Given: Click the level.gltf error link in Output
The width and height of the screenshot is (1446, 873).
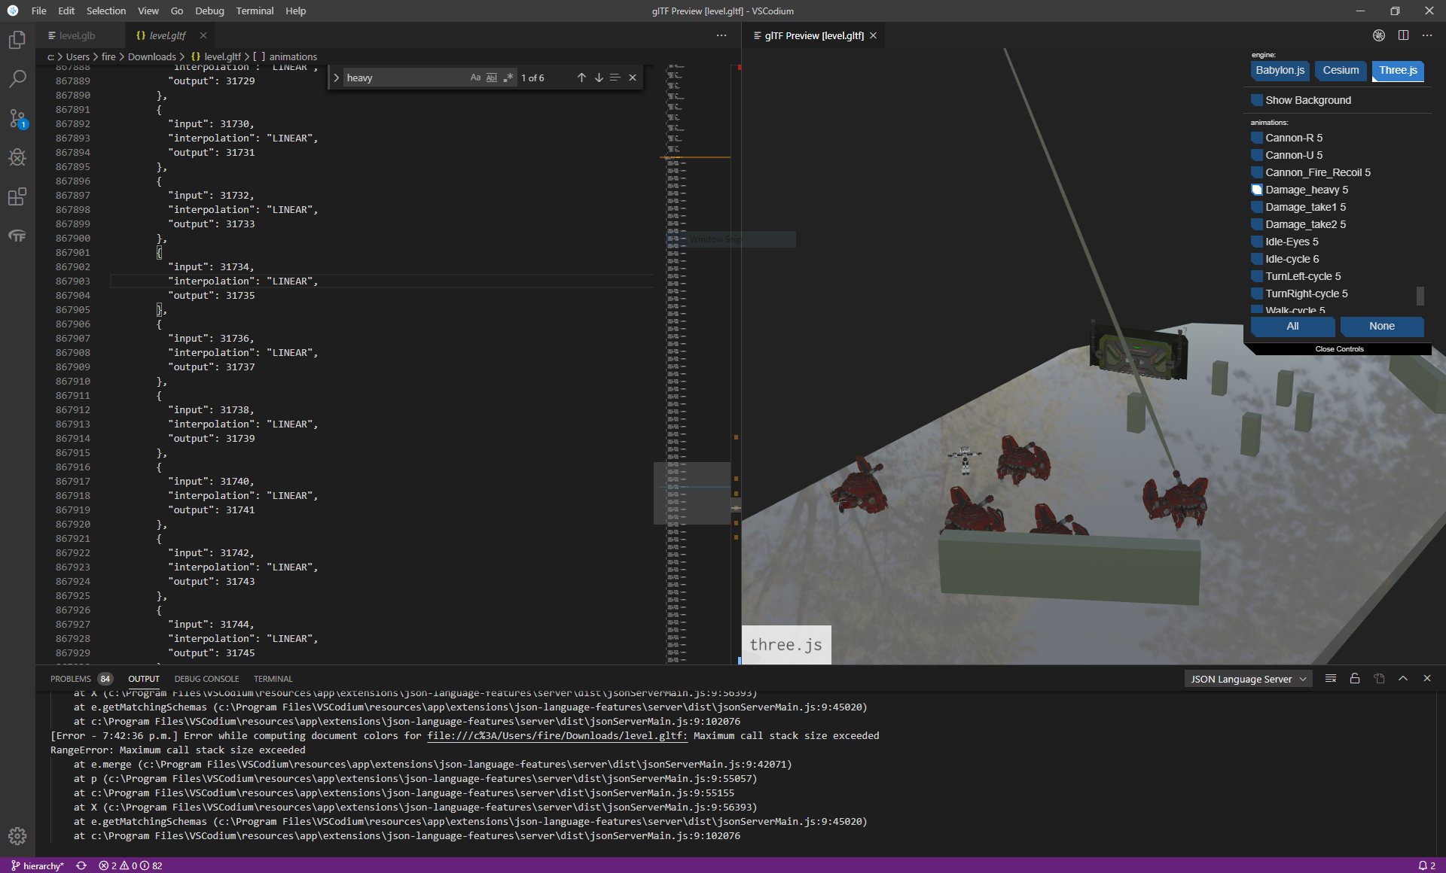Looking at the screenshot, I should 557,735.
